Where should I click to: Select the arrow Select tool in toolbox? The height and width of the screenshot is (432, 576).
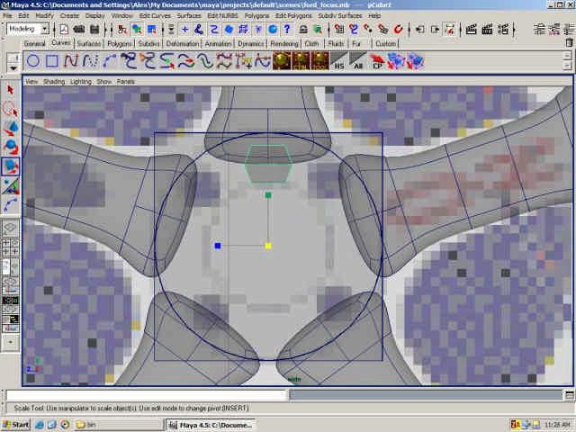coord(11,90)
